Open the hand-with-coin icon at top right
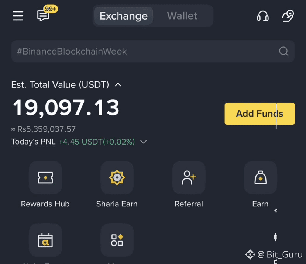The width and height of the screenshot is (306, 264). tap(288, 16)
